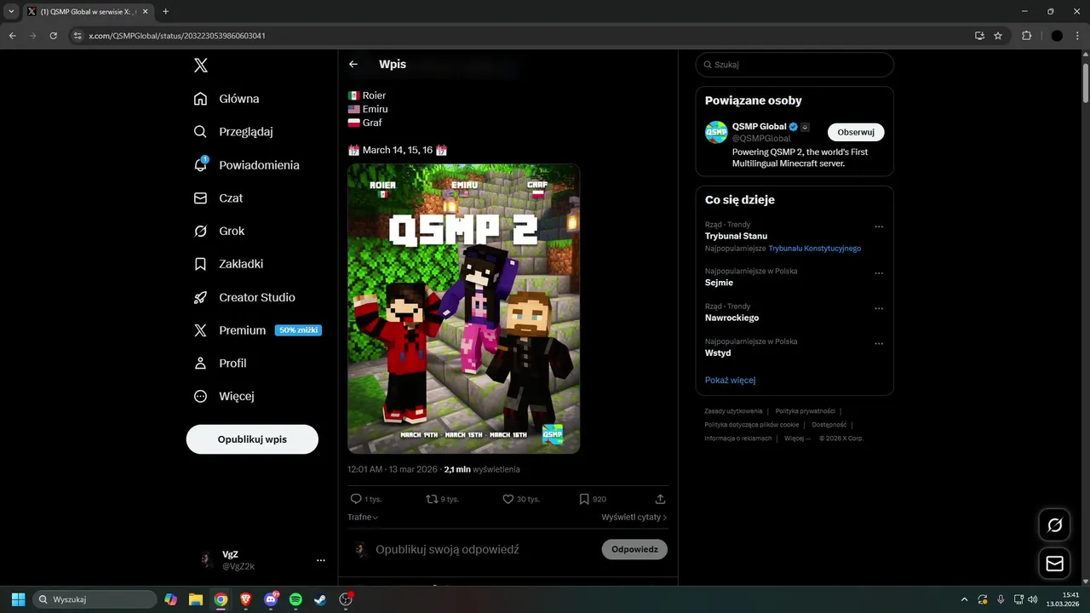Click the browser back arrow

pos(13,36)
